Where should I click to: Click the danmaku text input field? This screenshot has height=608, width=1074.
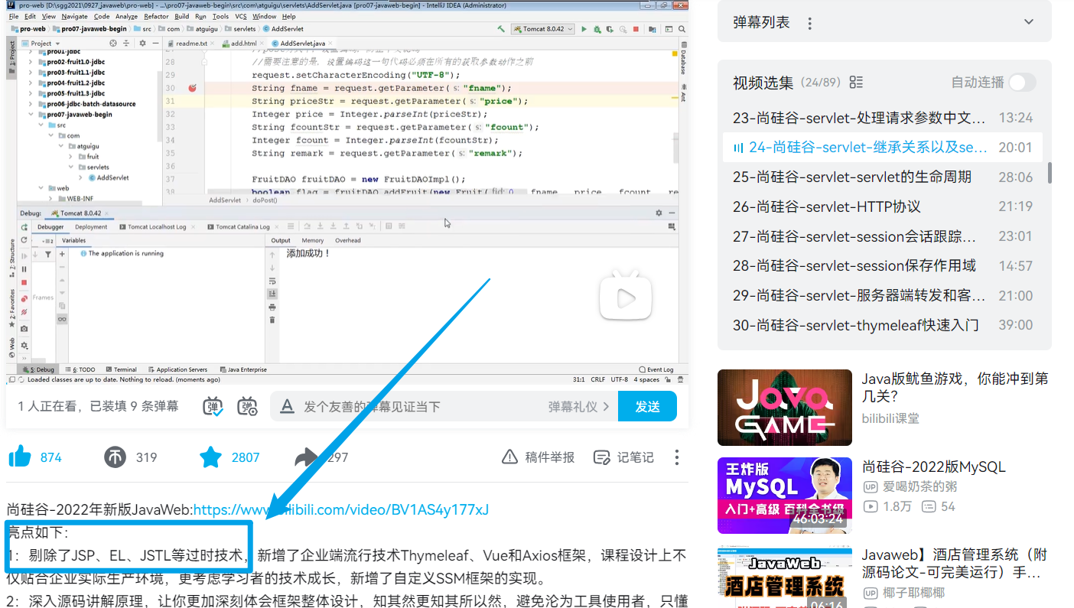421,407
